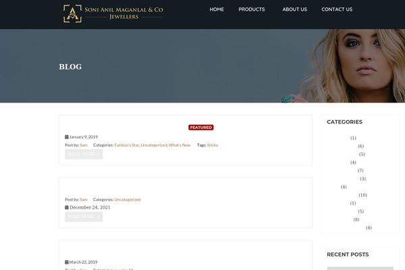Open author Sam on the December 24 post
This screenshot has width=405, height=270.
coord(84,200)
